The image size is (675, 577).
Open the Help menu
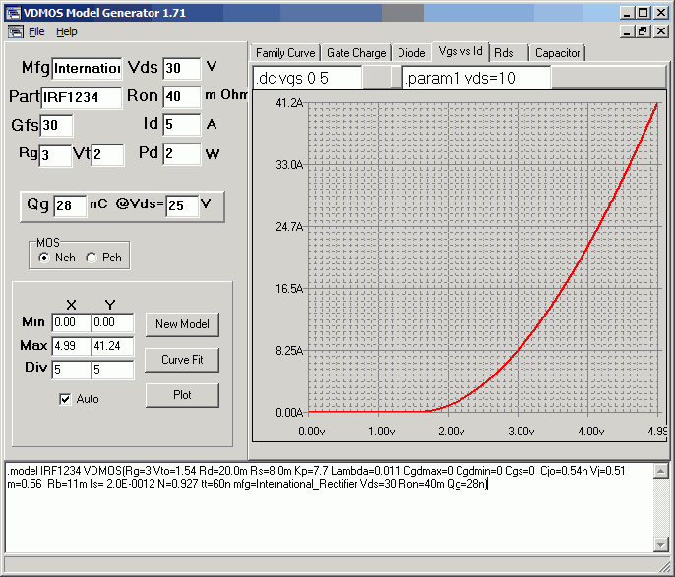[x=66, y=31]
